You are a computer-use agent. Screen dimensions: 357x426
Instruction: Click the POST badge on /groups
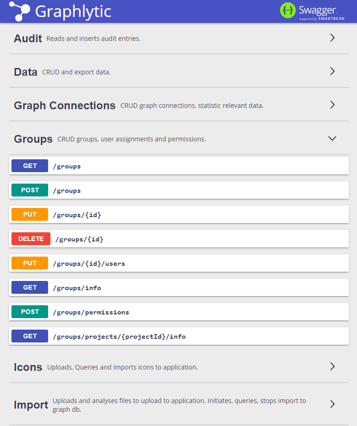(x=29, y=190)
